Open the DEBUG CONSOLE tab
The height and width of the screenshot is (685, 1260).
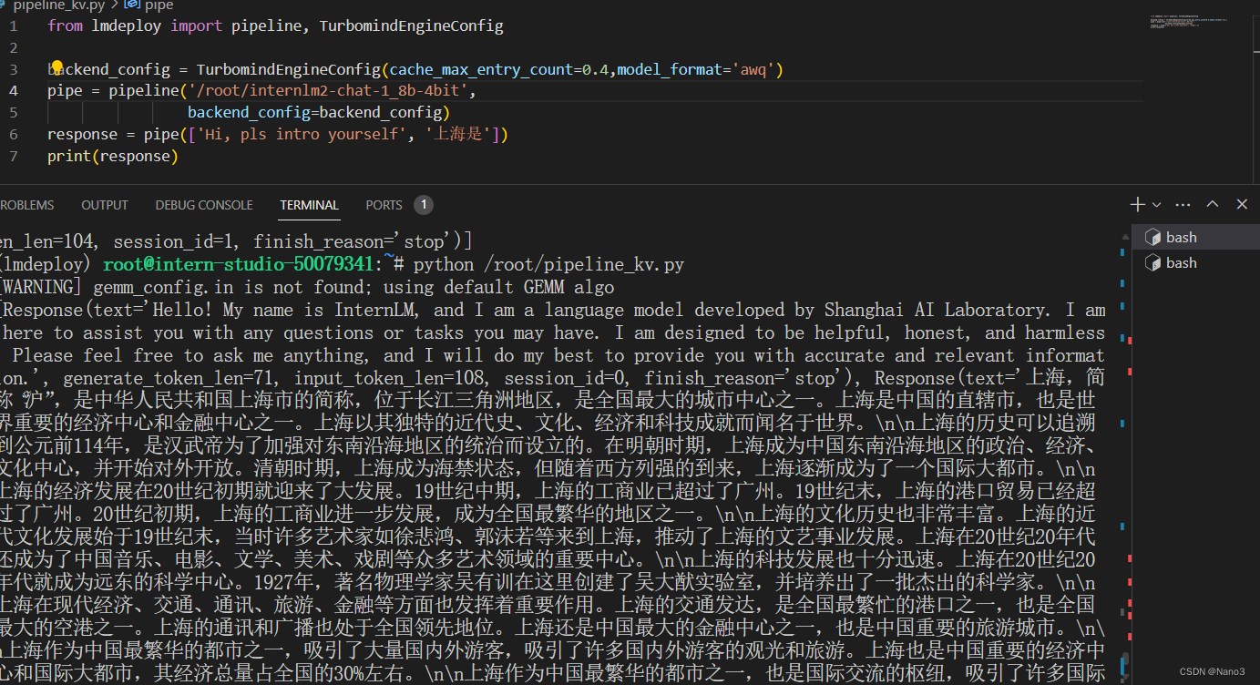pos(204,205)
